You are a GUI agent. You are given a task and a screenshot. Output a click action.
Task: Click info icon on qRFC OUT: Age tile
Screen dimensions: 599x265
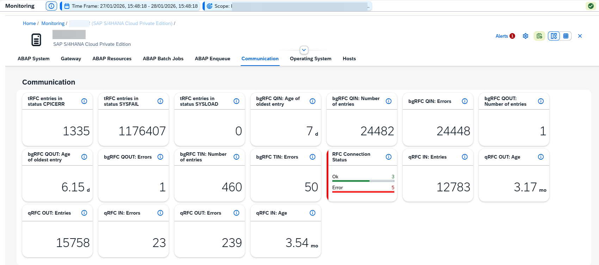pos(541,157)
